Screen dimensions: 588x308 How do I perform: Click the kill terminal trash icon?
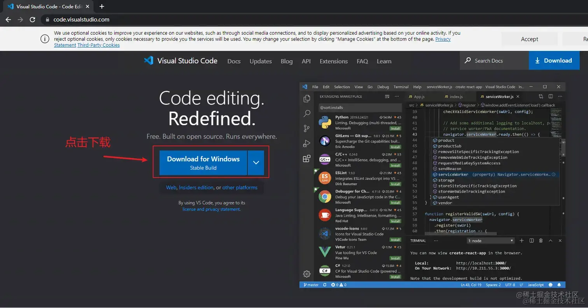(541, 240)
